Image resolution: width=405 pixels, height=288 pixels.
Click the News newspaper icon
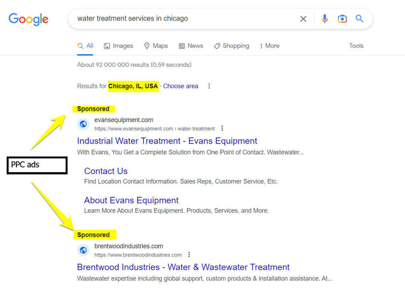point(182,46)
